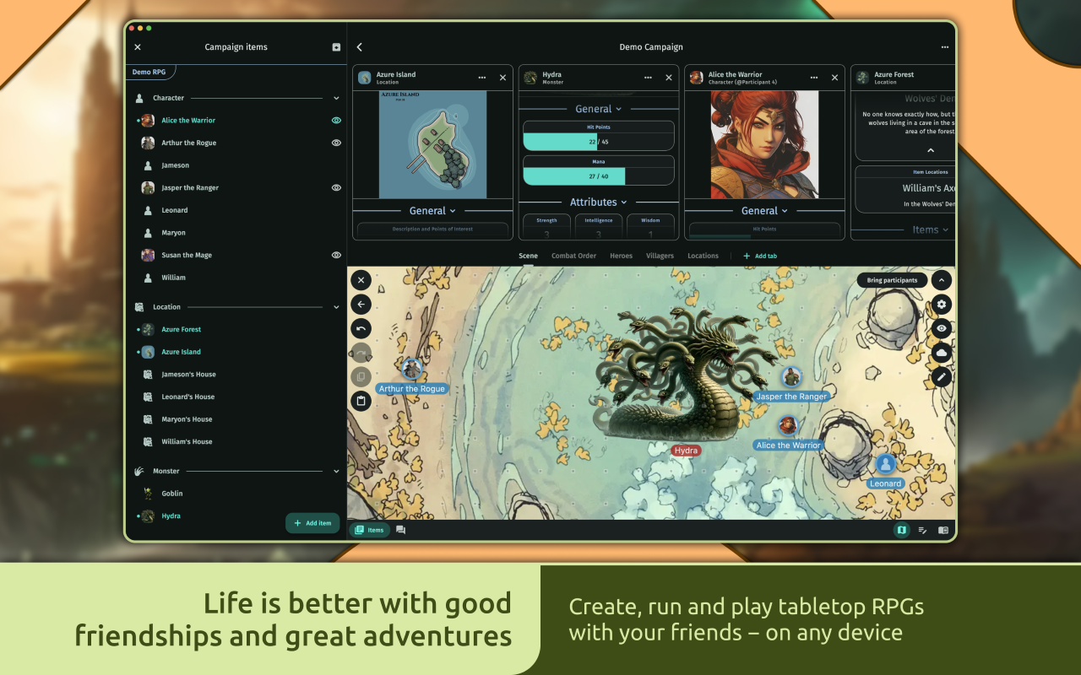This screenshot has height=675, width=1081.
Task: Click the Add item button
Action: pos(312,523)
